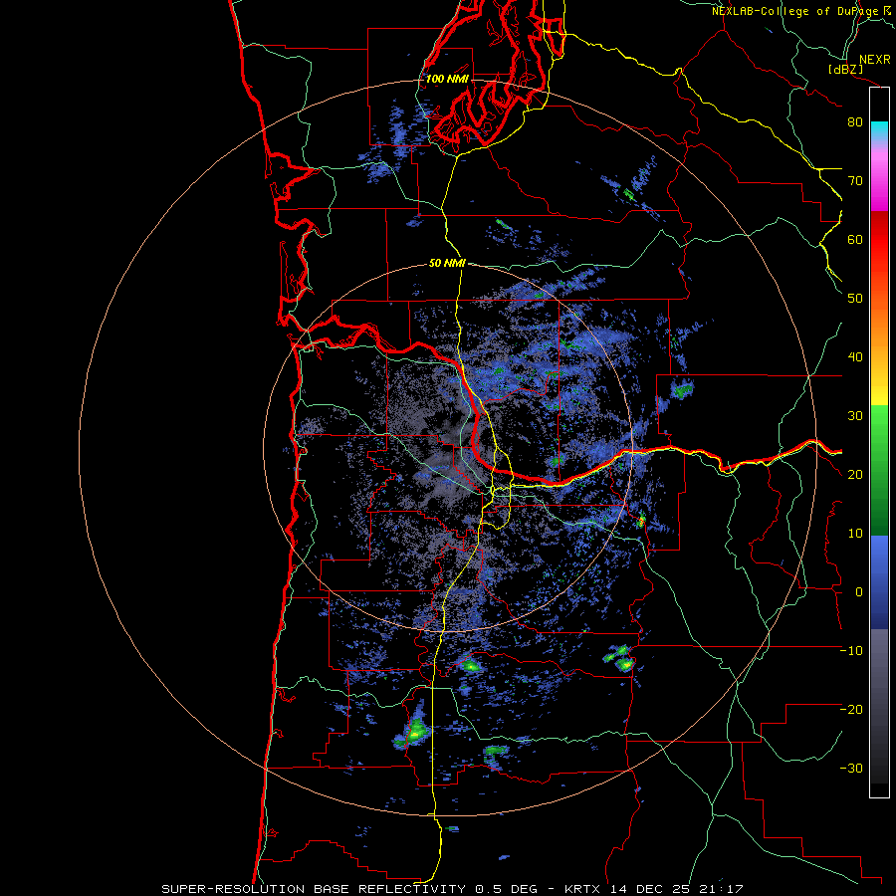This screenshot has height=896, width=896.
Task: Click the -30 value on the dBZ scale
Action: coord(851,769)
